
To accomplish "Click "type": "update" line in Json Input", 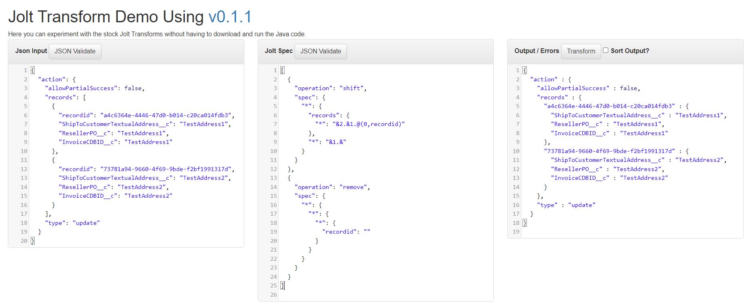I will click(72, 223).
